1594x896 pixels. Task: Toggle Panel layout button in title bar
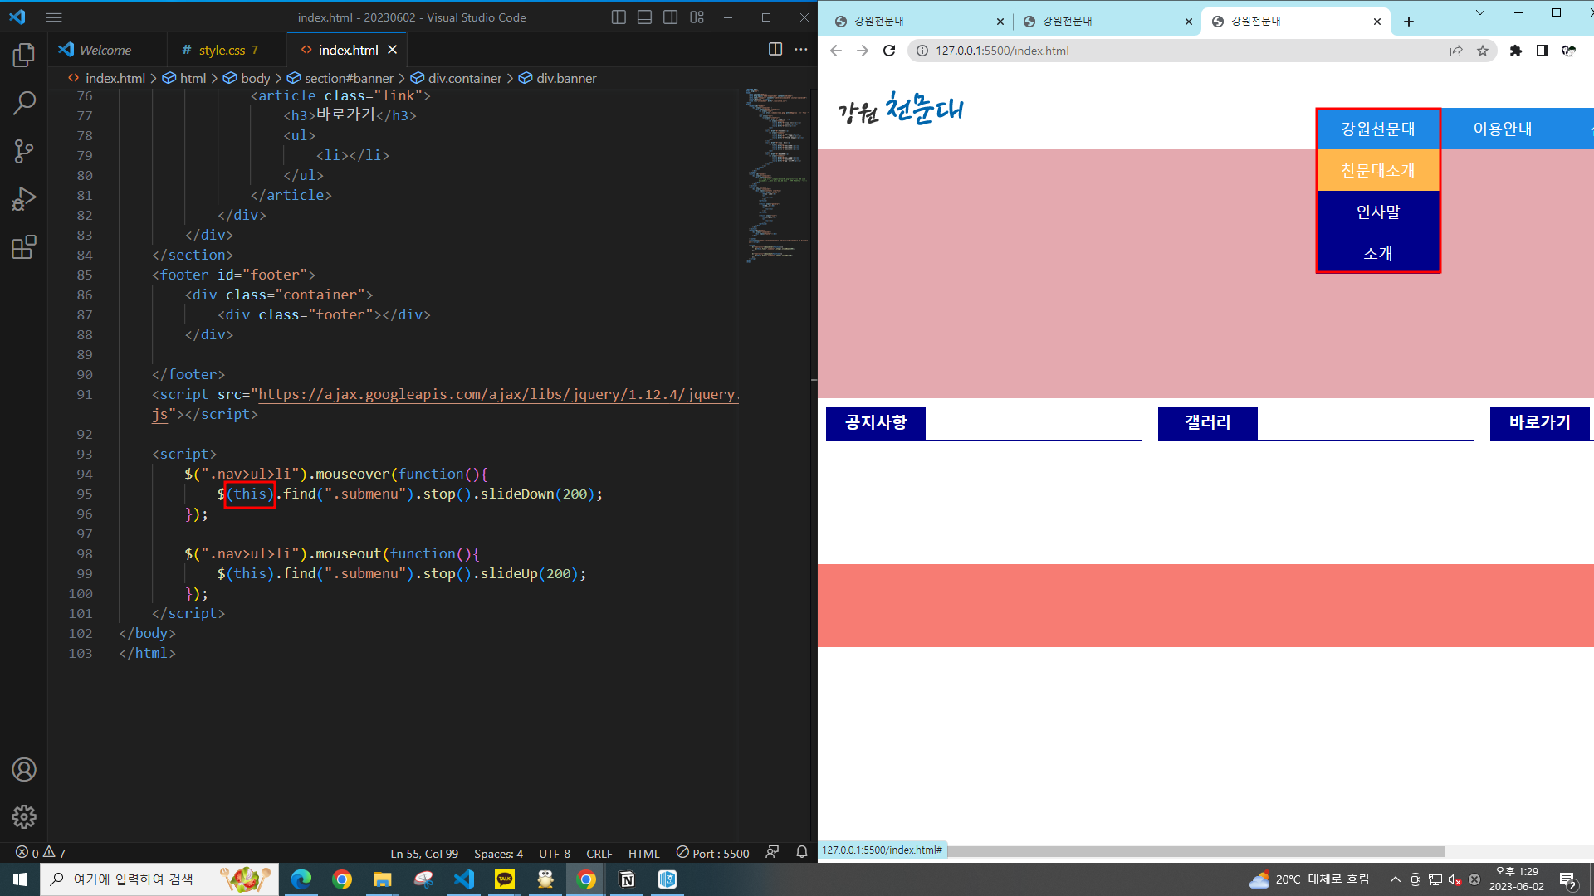(644, 17)
